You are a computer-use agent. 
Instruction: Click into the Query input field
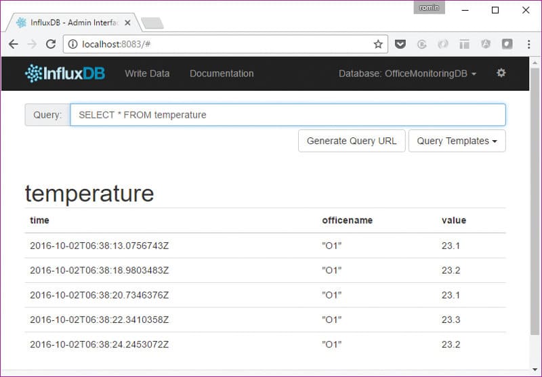[x=288, y=114]
